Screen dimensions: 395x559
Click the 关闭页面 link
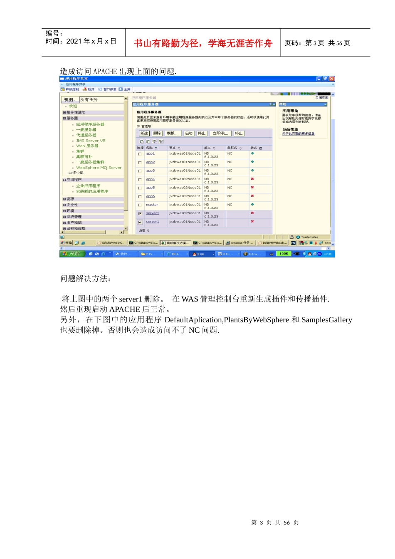(x=322, y=98)
